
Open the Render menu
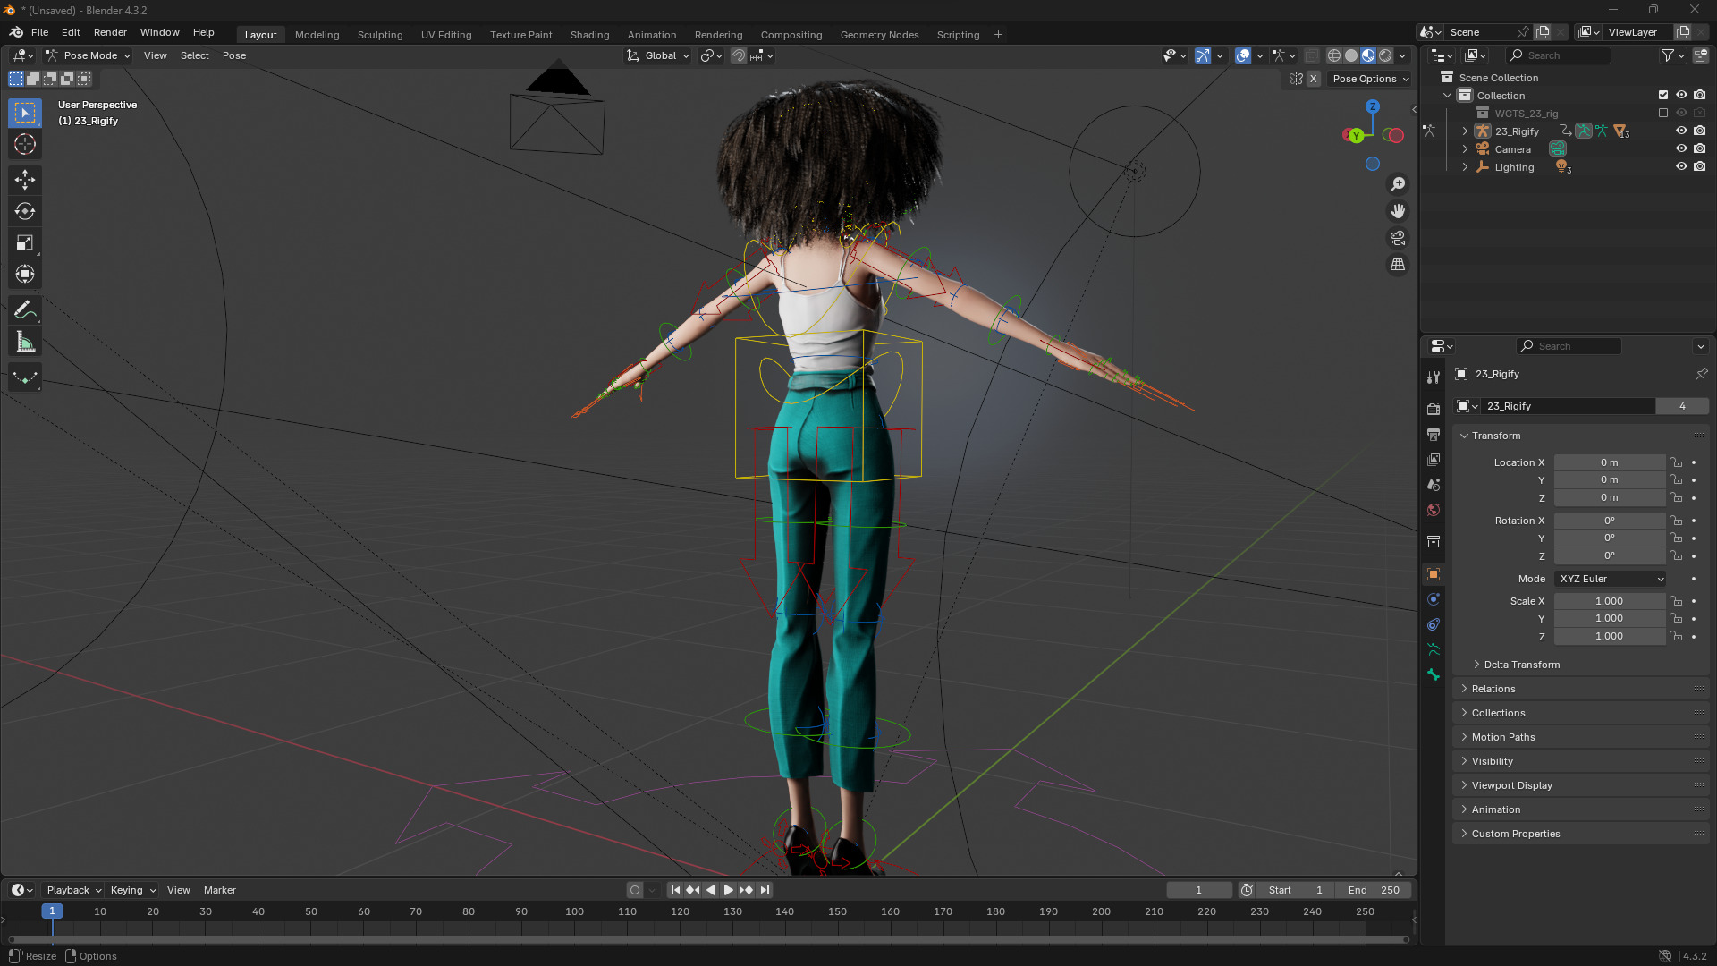(110, 32)
